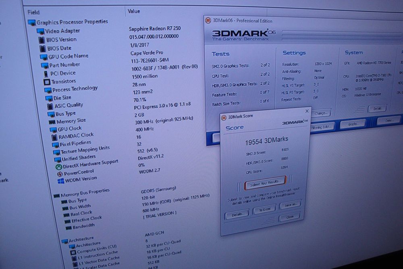
Task: Select the 1500 million transistors value
Action: tap(145, 76)
